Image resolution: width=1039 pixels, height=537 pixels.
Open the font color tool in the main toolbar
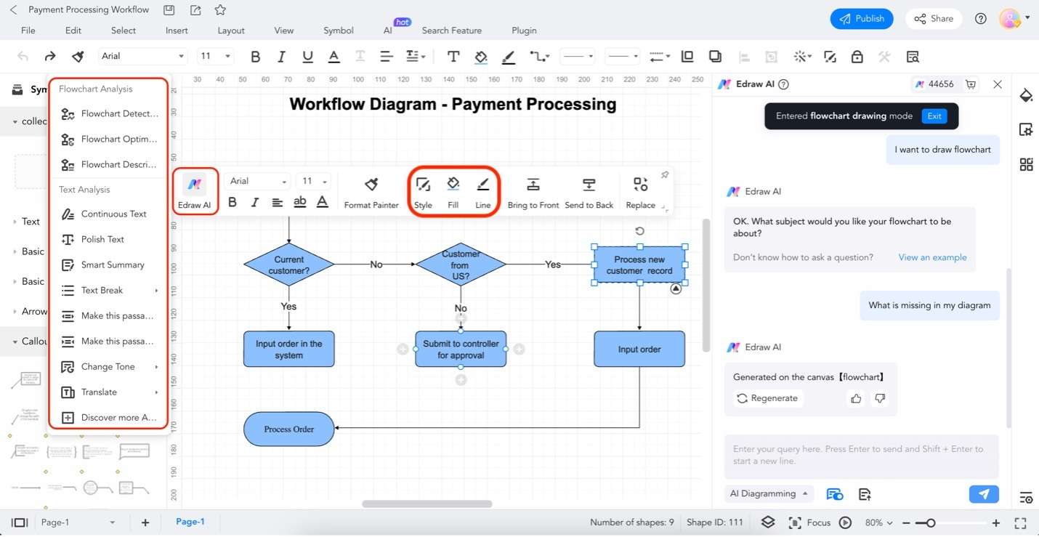coord(333,57)
